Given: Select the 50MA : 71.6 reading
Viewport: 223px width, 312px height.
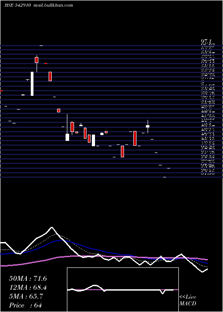Looking at the screenshot, I should [28, 279].
